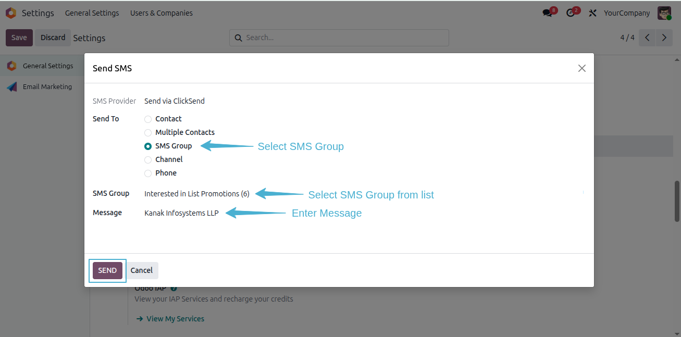The image size is (681, 337).
Task: Click the Discard button
Action: (53, 38)
